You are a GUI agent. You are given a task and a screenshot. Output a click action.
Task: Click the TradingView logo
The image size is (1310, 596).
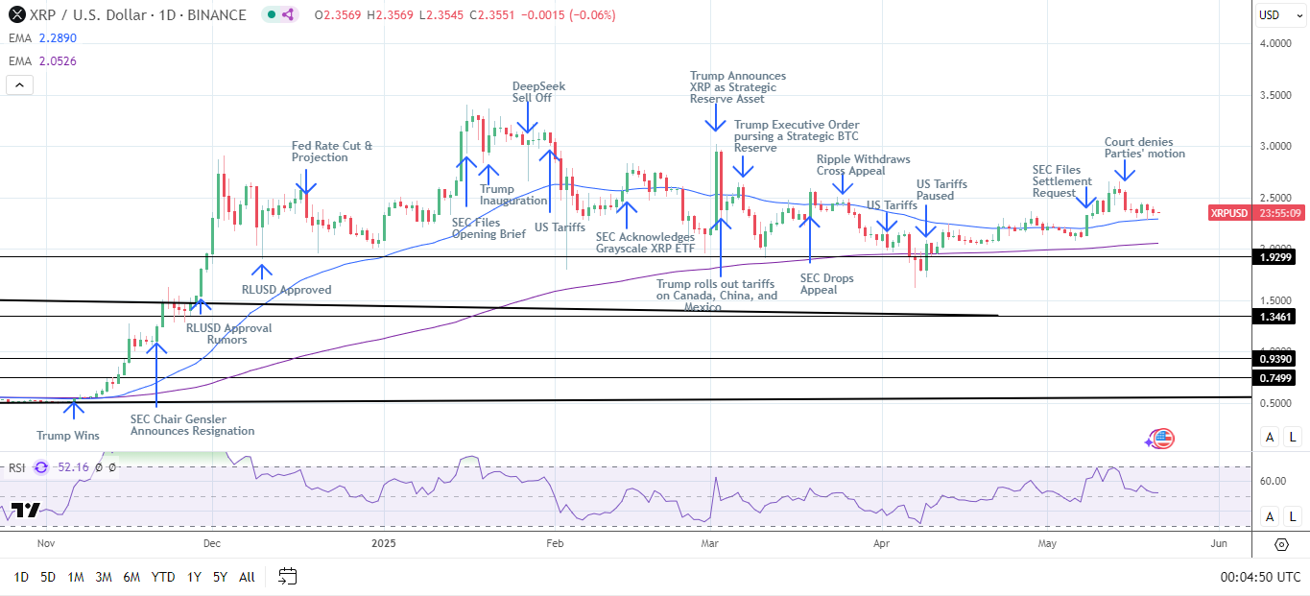[x=24, y=510]
